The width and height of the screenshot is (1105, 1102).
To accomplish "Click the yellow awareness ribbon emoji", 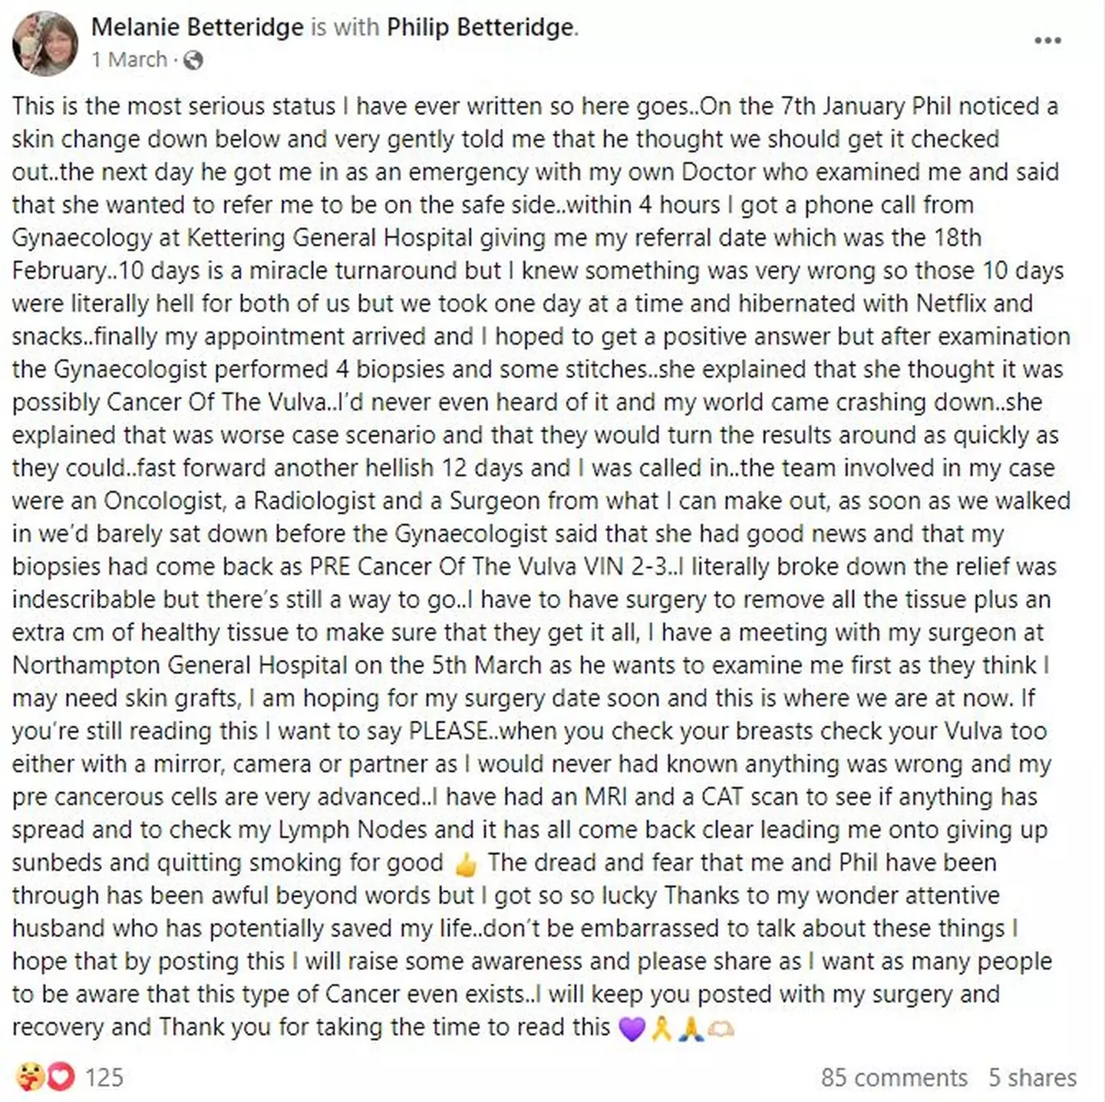I will click(x=661, y=1028).
